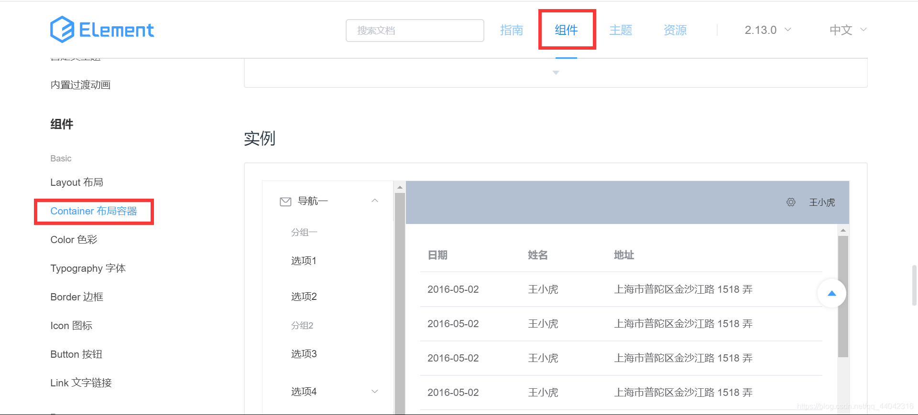
Task: Open the 中文 language dropdown
Action: 848,30
